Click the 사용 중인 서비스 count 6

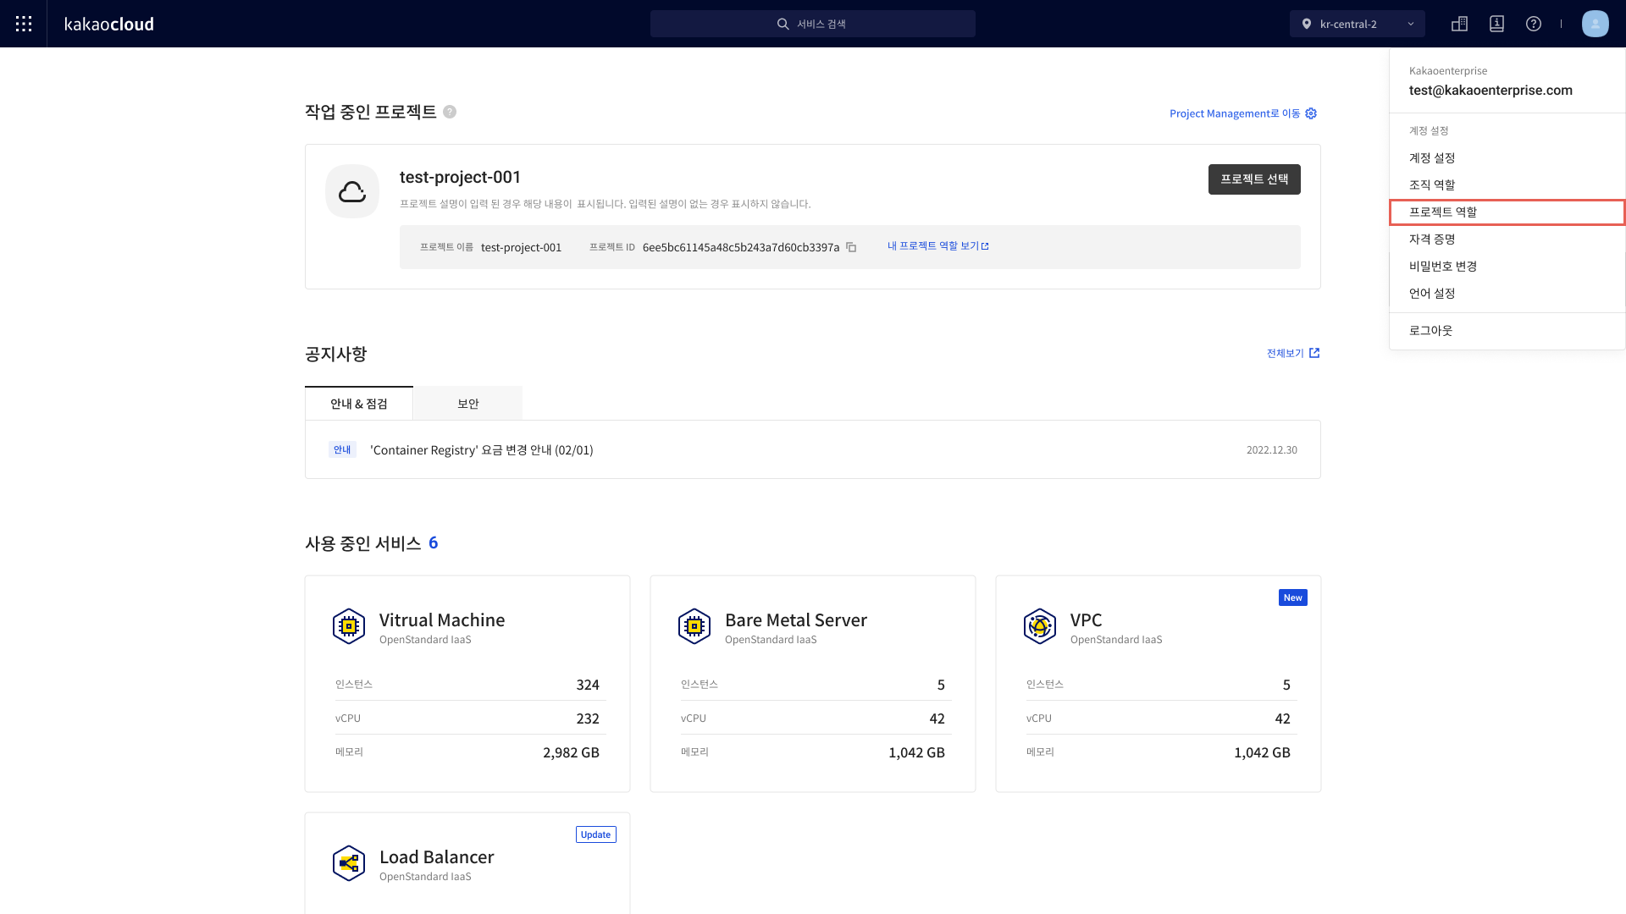click(x=434, y=542)
